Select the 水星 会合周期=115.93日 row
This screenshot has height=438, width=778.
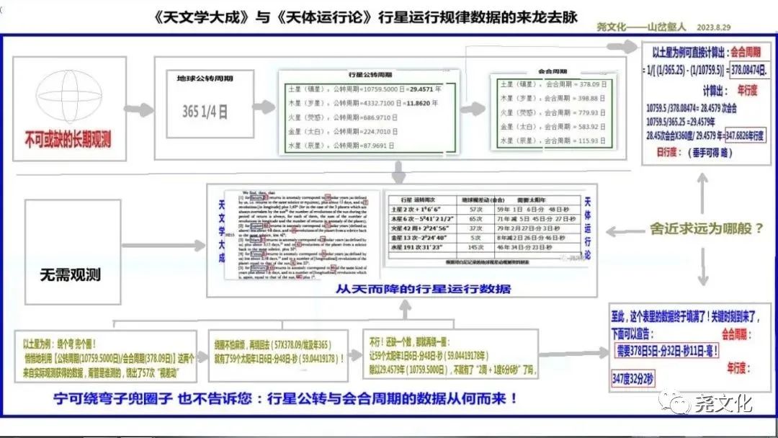553,140
